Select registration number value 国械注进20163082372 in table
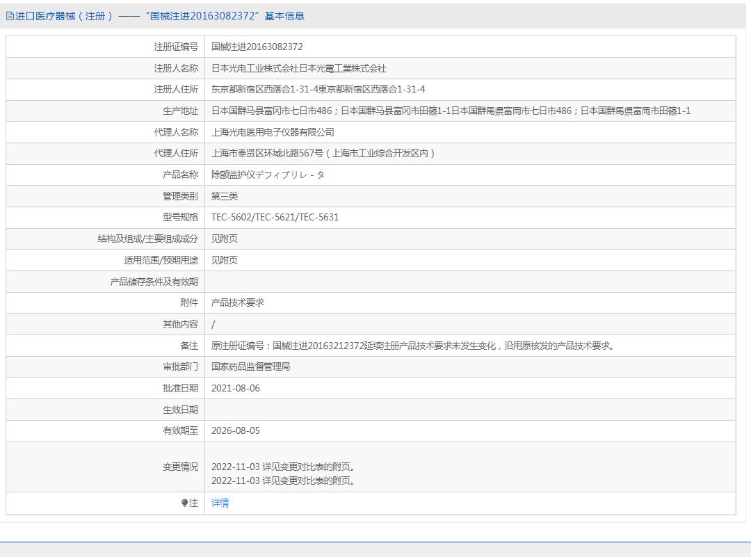The height and width of the screenshot is (557, 751). (257, 47)
